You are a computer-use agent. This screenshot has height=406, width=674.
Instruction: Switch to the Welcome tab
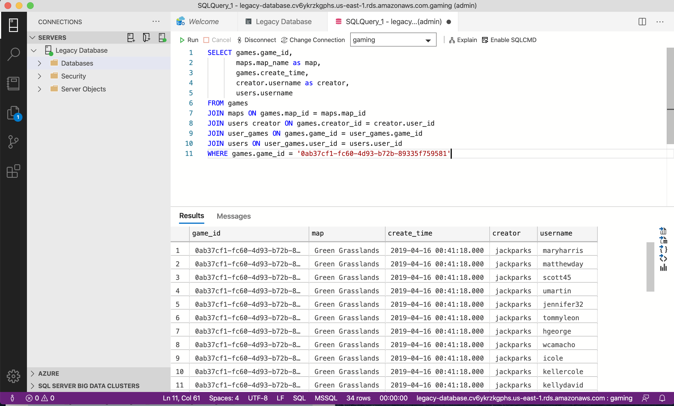click(x=204, y=22)
